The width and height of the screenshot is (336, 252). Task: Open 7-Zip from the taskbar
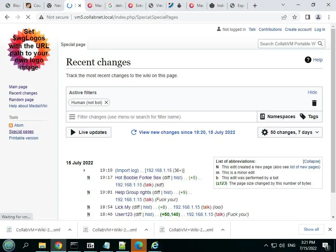(x=91, y=245)
